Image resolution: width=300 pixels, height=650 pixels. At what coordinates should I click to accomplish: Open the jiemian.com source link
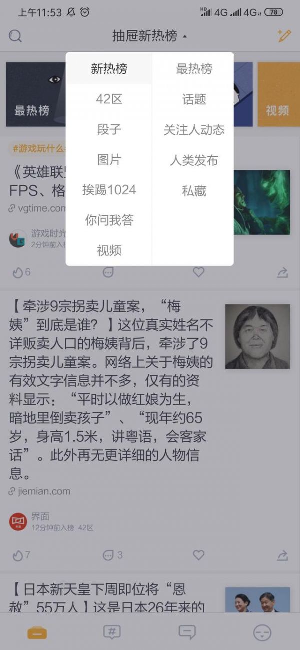tap(40, 491)
